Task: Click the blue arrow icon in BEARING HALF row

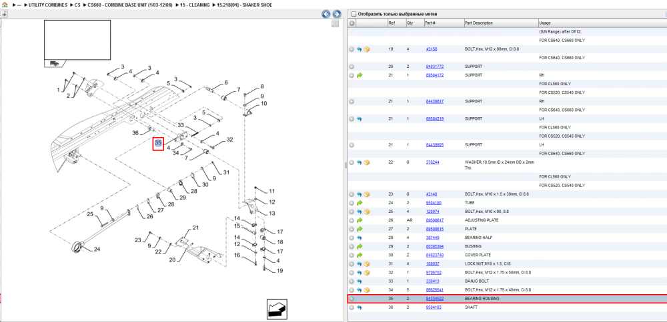Action: (x=359, y=238)
